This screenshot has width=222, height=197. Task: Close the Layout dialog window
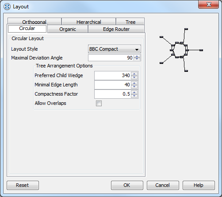(208, 4)
